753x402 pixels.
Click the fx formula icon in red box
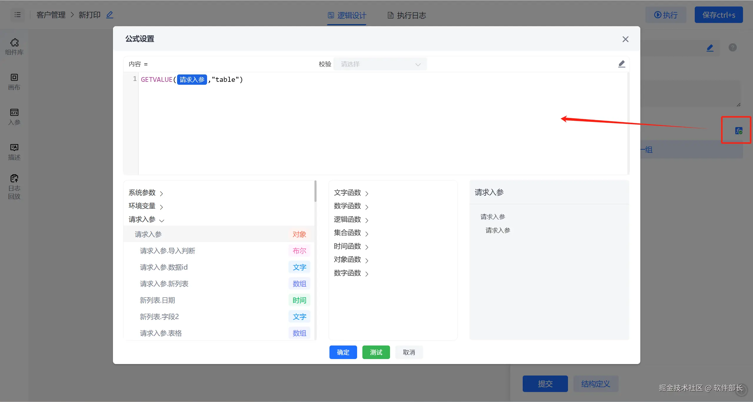coord(738,130)
